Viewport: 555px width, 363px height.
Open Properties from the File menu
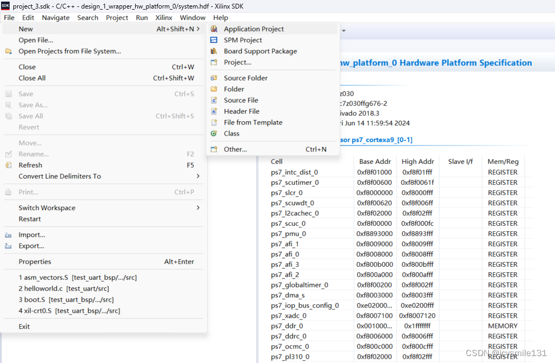pyautogui.click(x=103, y=262)
